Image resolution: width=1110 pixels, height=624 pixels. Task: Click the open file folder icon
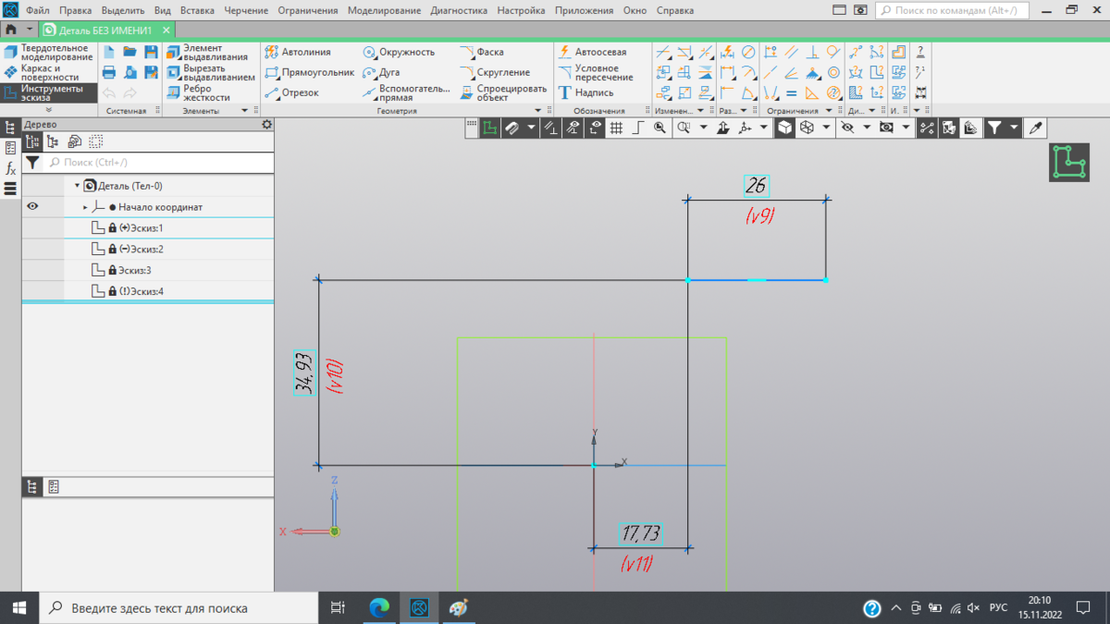point(129,53)
